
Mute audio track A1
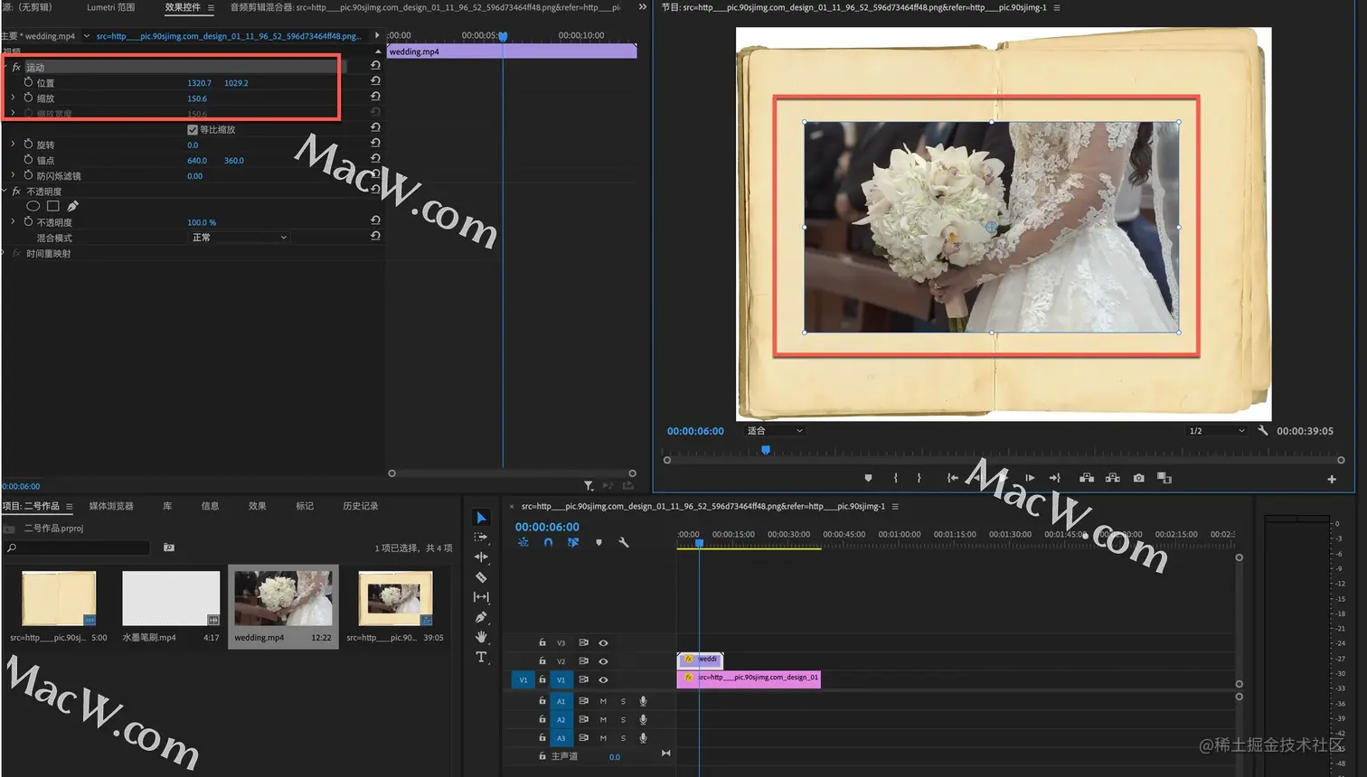click(x=603, y=701)
